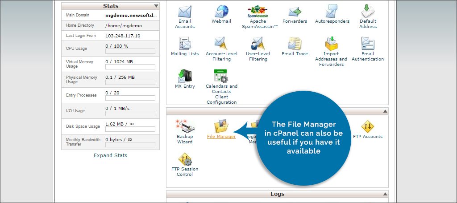Click the main domain value mgdemo.newsoftd...
The width and height of the screenshot is (457, 203).
[x=131, y=15]
